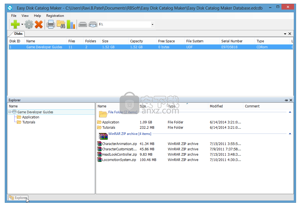Click the gray hard drive icon
Screen dimensions: 300x207
[83, 24]
